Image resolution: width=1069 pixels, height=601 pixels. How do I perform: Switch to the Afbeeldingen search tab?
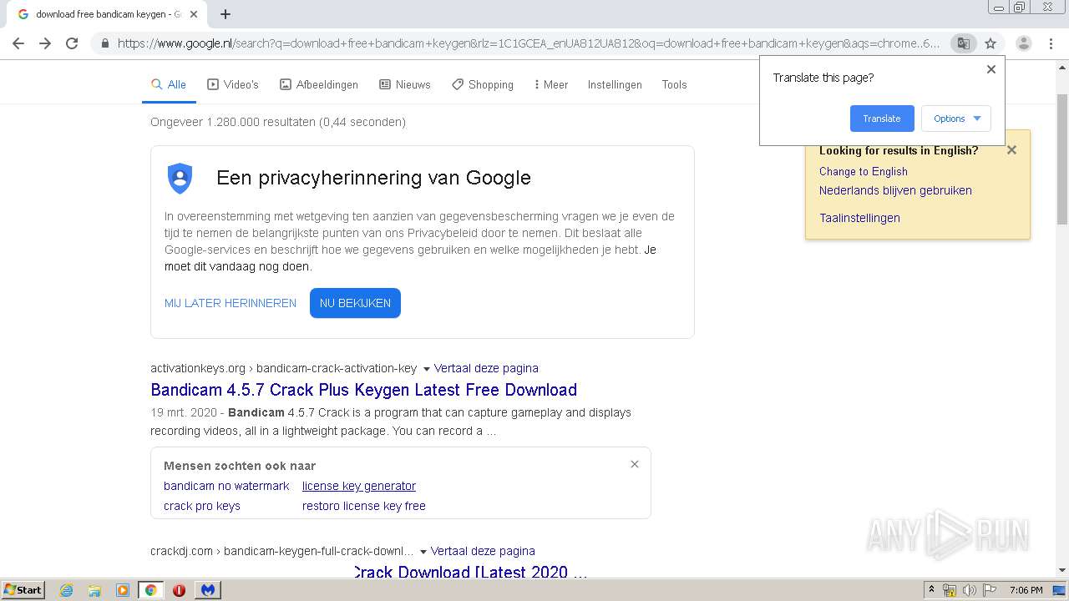(x=319, y=84)
